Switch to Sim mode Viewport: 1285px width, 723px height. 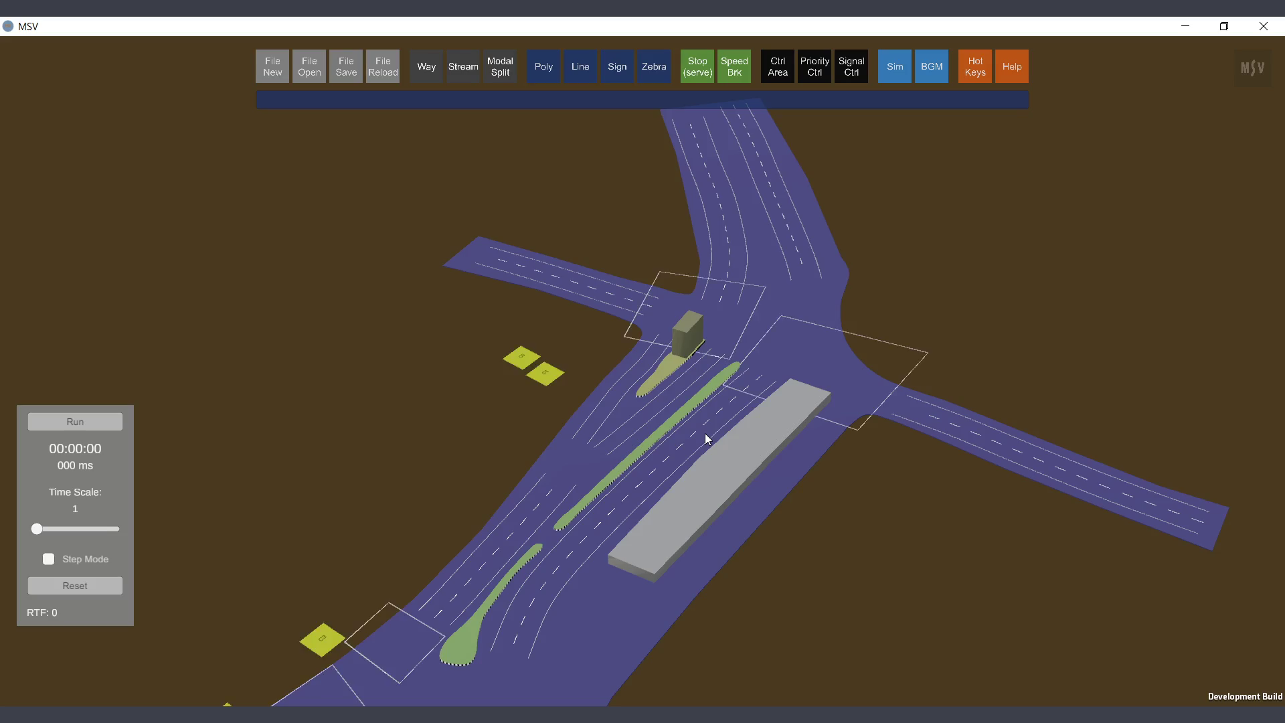pos(895,66)
